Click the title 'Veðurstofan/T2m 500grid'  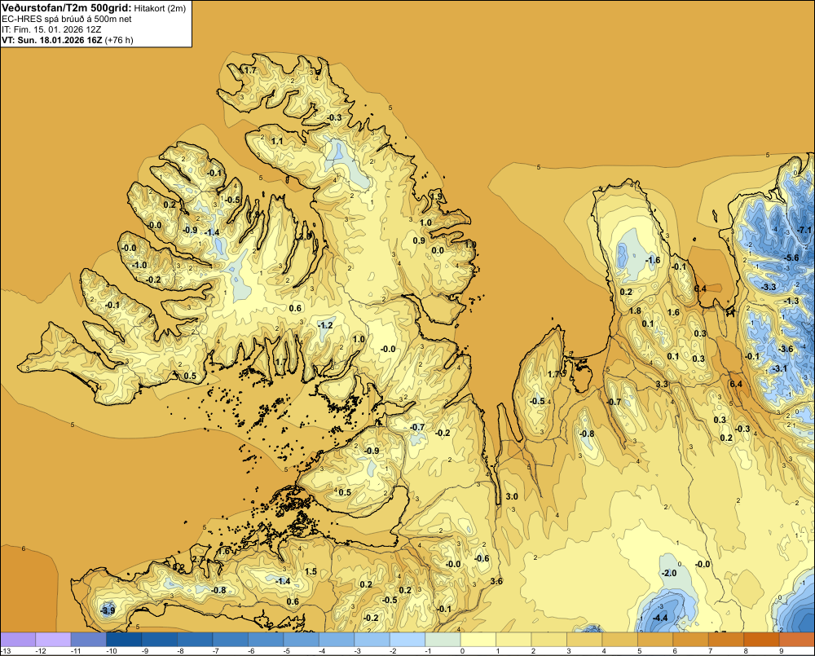(67, 7)
